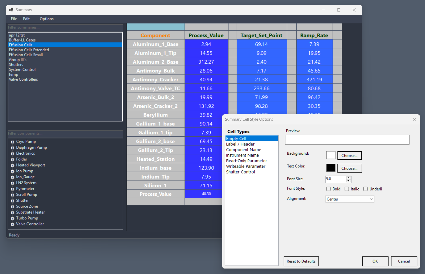The height and width of the screenshot is (274, 425).
Task: Click the Aluminum_1_Base component cell
Action: click(x=156, y=44)
